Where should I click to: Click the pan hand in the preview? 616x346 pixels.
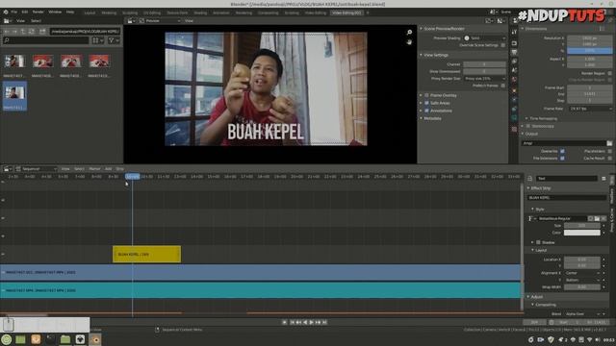pos(409,41)
